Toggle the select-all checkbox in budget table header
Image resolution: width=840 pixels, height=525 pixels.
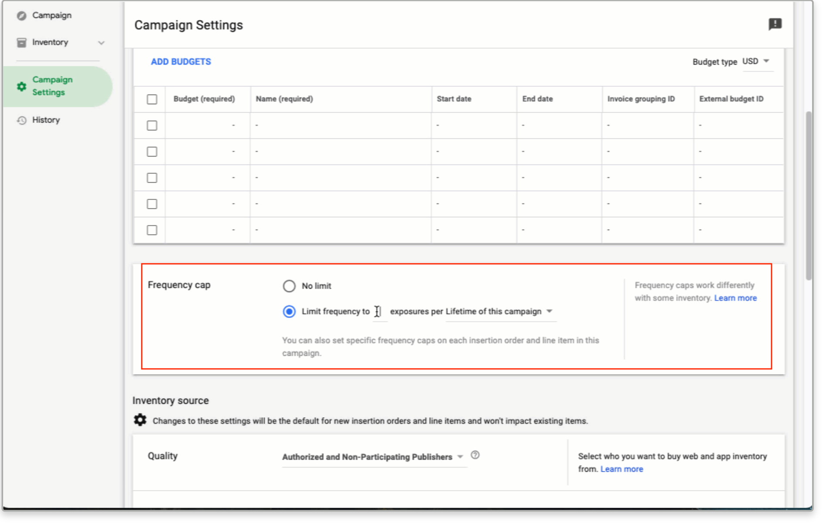pos(152,99)
